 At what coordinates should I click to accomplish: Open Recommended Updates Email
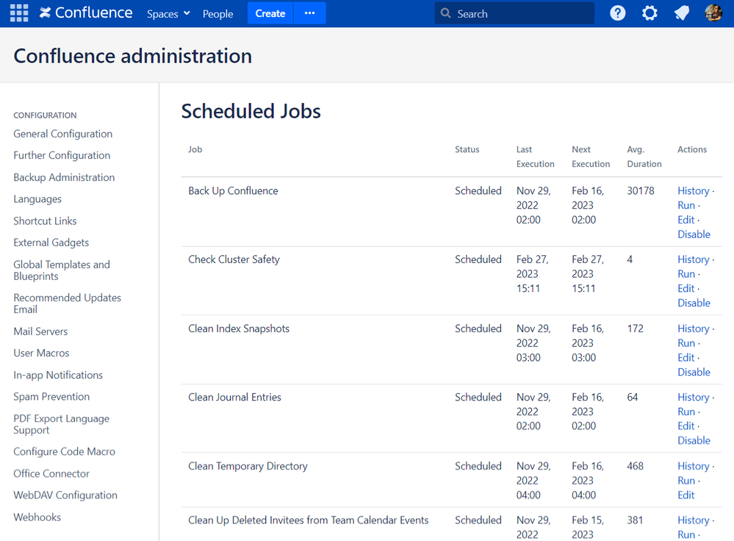point(67,304)
